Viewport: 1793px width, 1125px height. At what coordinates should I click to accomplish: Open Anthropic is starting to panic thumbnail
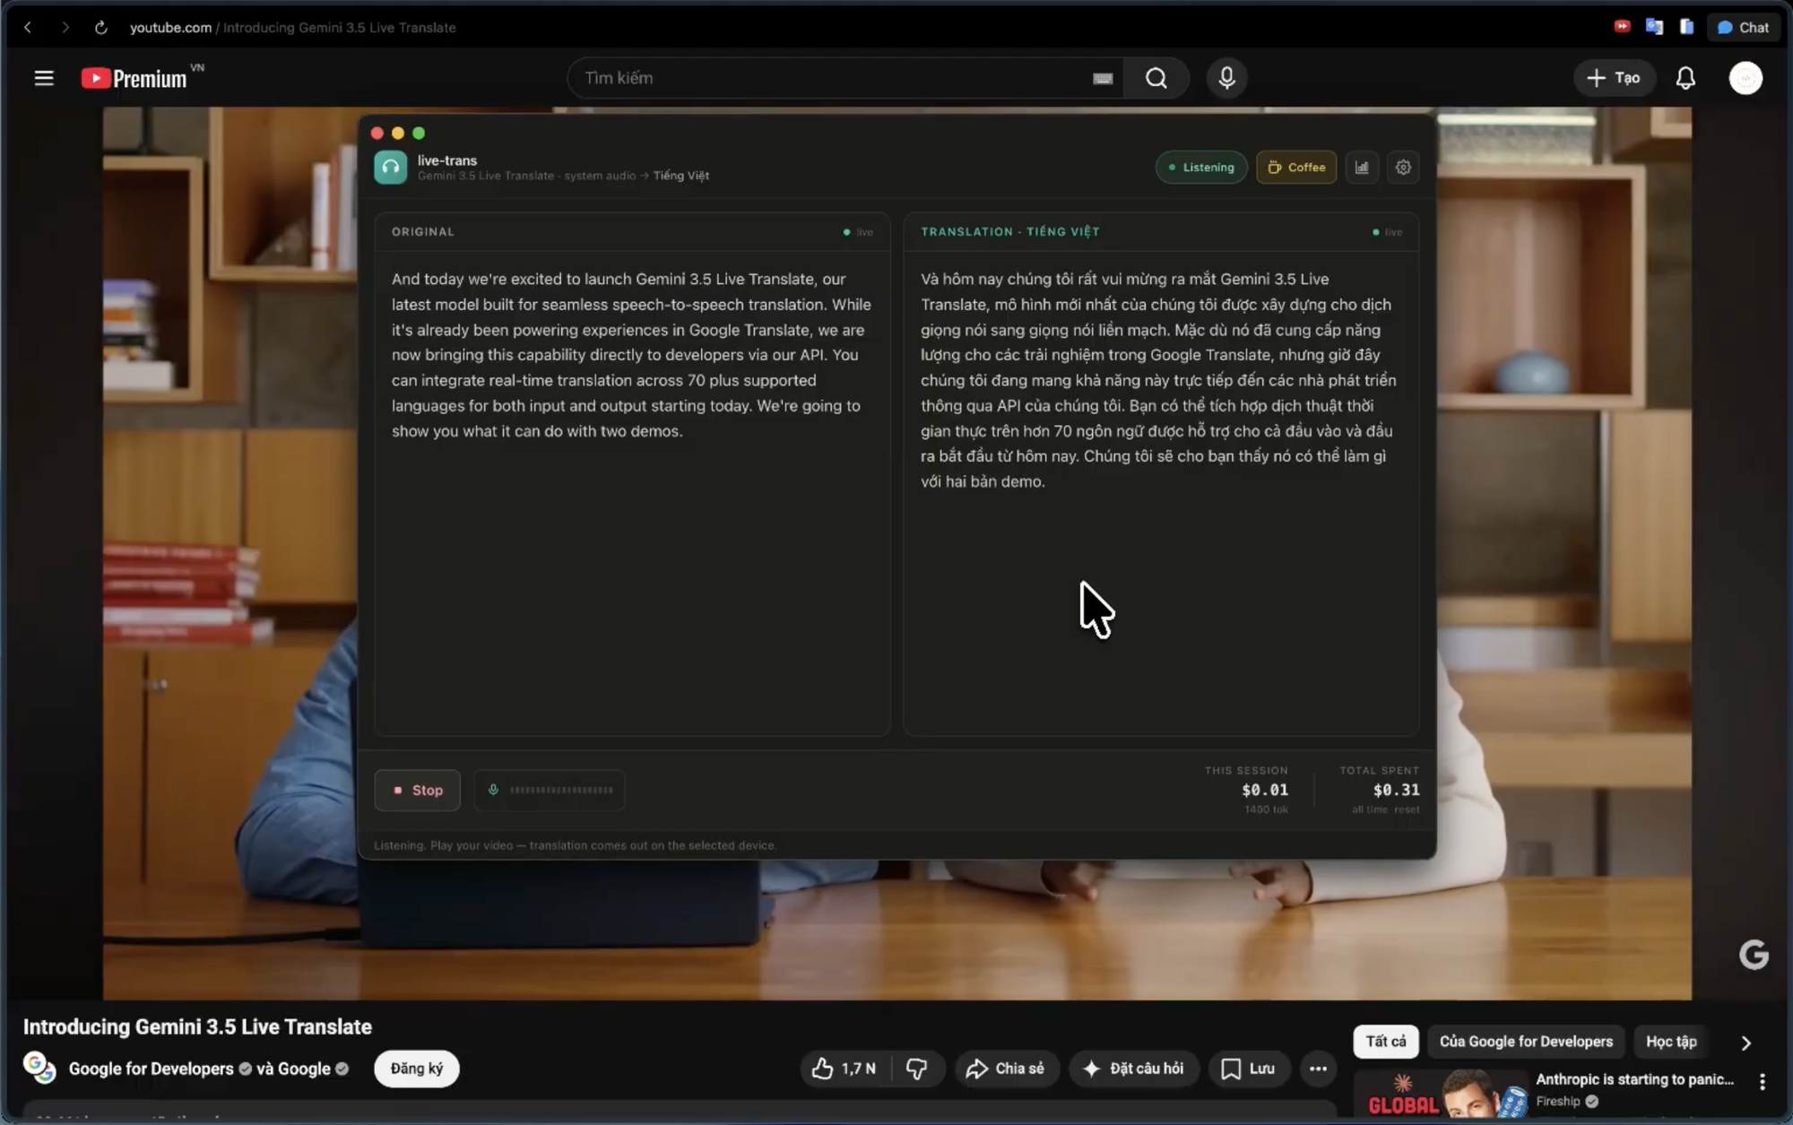coord(1440,1094)
